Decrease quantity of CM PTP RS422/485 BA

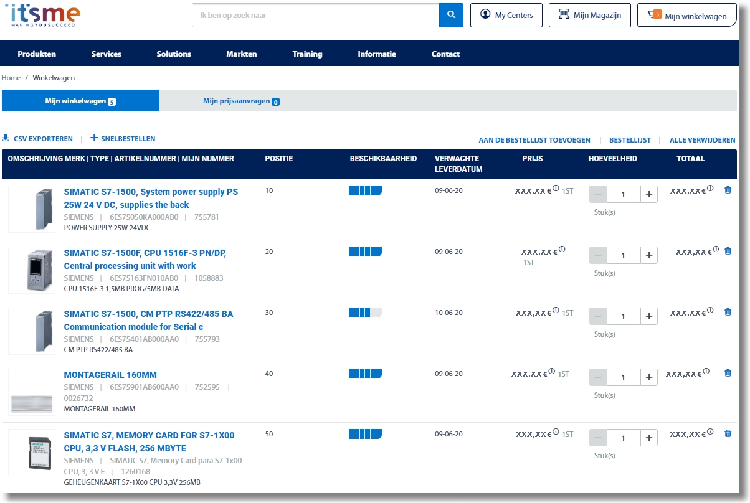[x=598, y=316]
